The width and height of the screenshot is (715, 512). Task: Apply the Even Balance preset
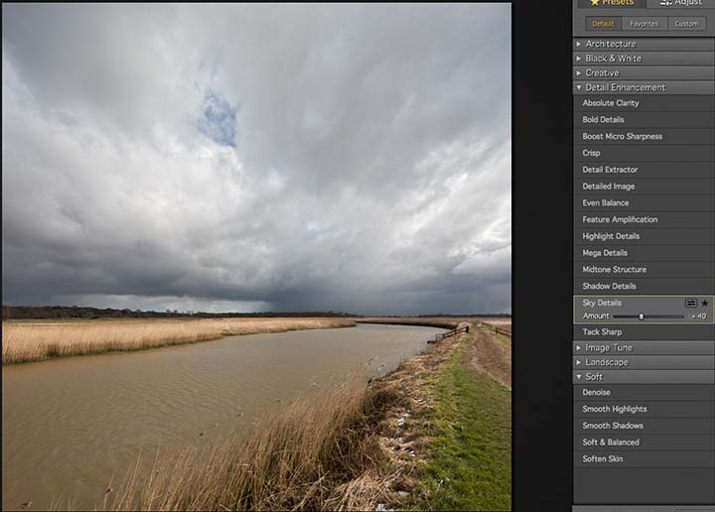pyautogui.click(x=643, y=202)
